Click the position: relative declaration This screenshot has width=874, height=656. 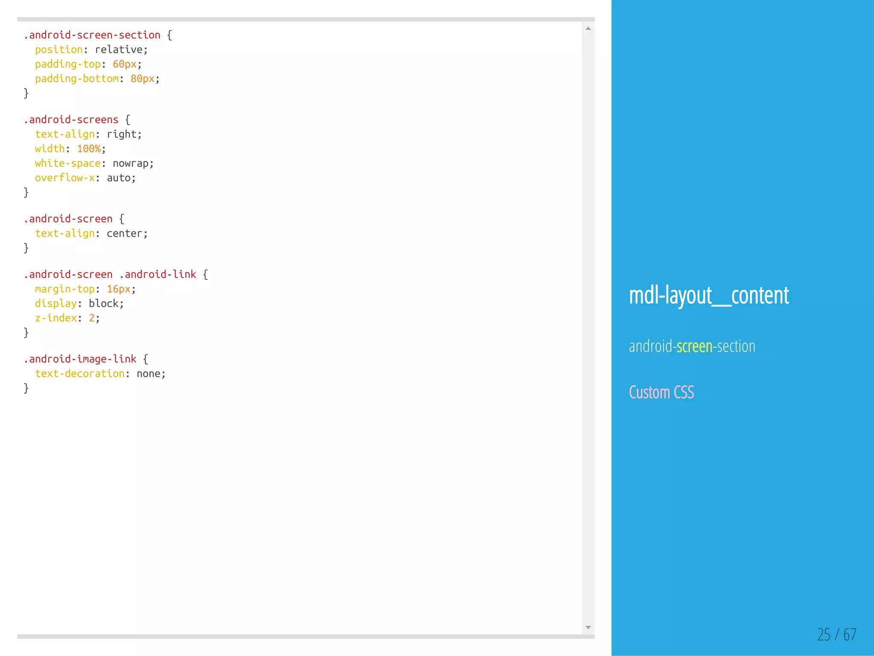coord(91,50)
